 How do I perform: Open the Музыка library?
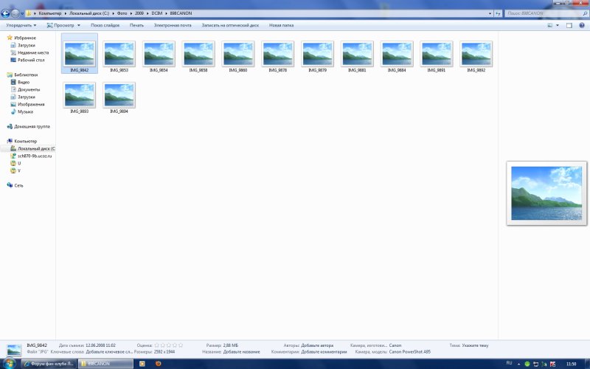pyautogui.click(x=25, y=111)
